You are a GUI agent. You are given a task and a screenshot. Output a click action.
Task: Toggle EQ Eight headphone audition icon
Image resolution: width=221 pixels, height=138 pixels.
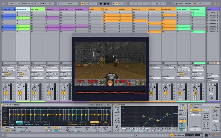181,108
